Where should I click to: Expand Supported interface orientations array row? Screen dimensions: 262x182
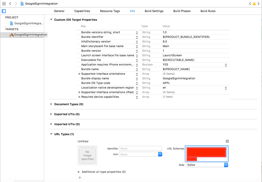(x=79, y=74)
